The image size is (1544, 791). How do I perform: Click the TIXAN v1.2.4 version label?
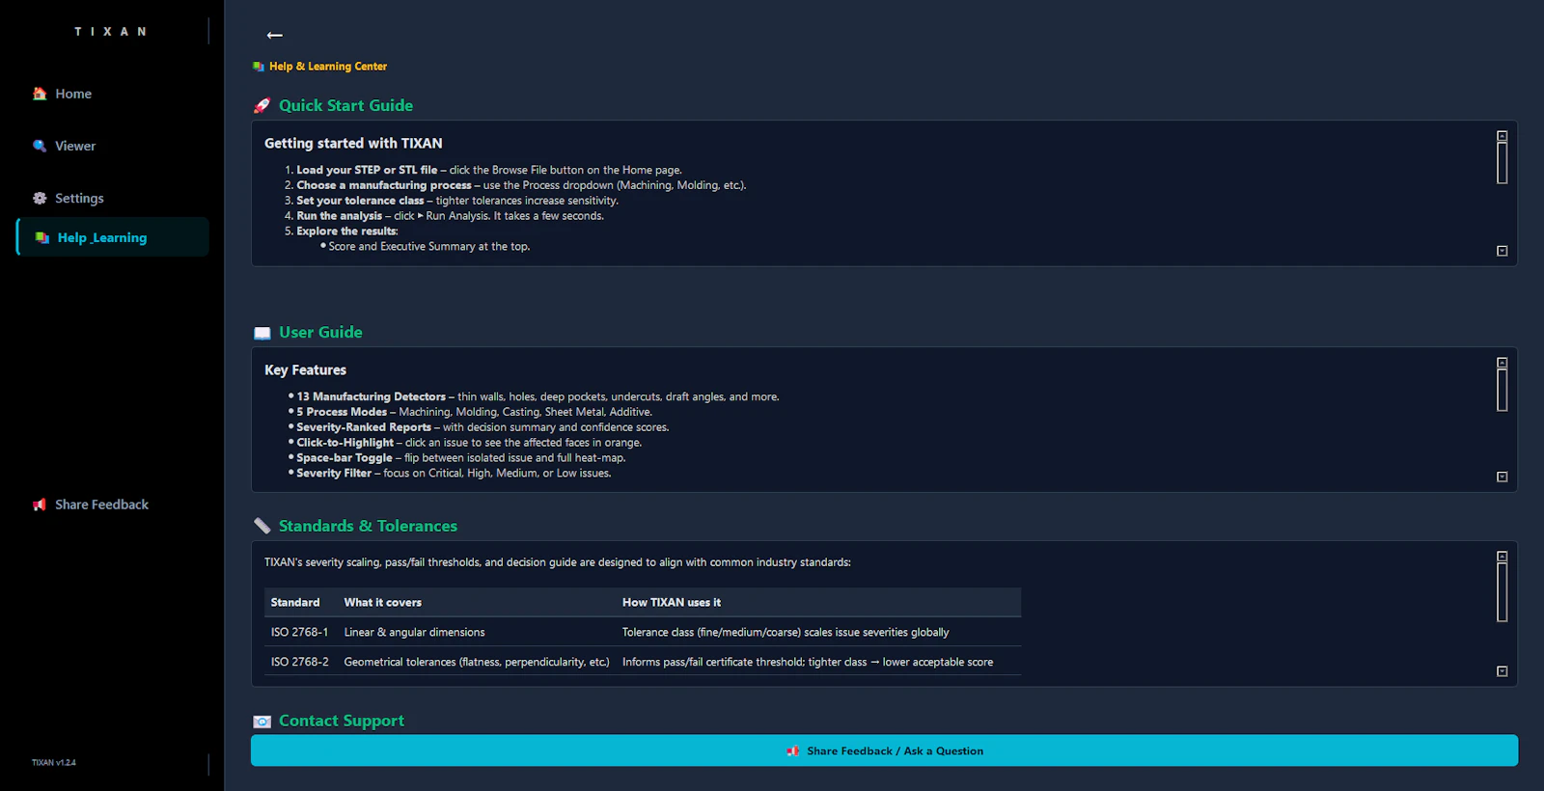[54, 762]
